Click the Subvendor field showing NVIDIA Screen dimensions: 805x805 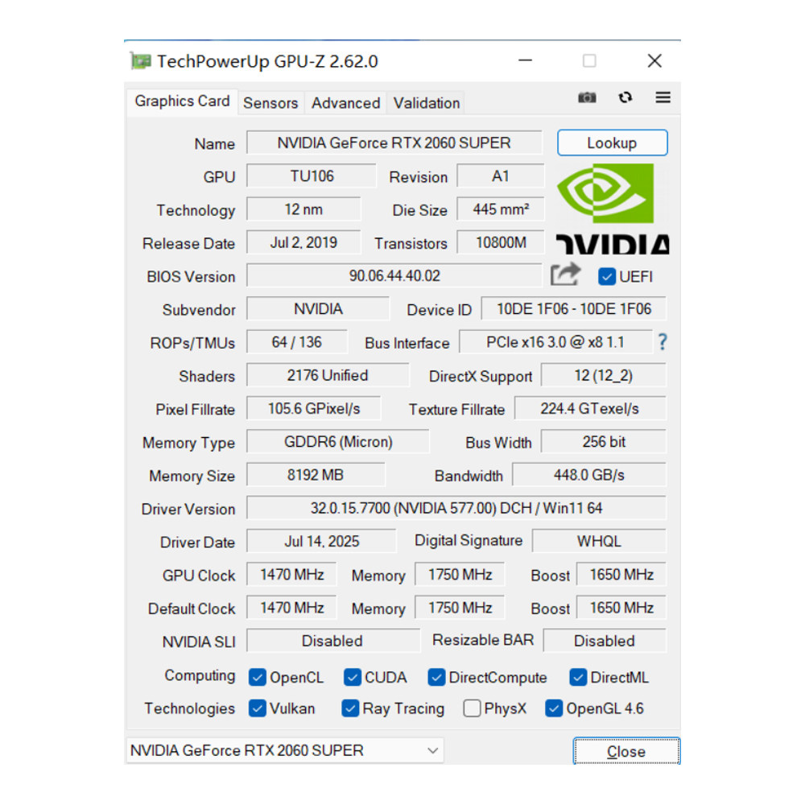[x=318, y=309]
